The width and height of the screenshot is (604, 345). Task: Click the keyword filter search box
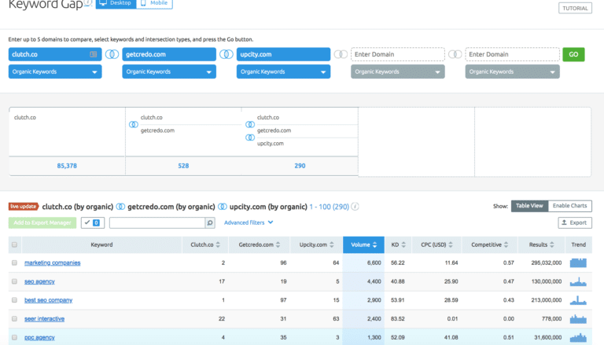(x=157, y=222)
